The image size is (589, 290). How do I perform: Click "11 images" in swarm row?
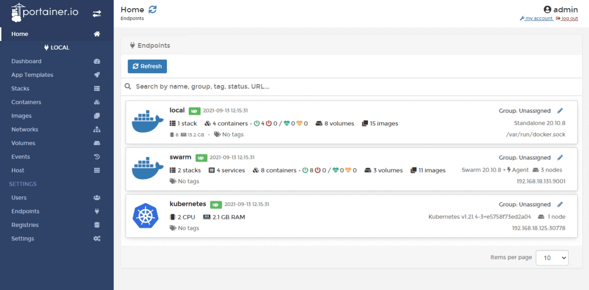pyautogui.click(x=428, y=170)
